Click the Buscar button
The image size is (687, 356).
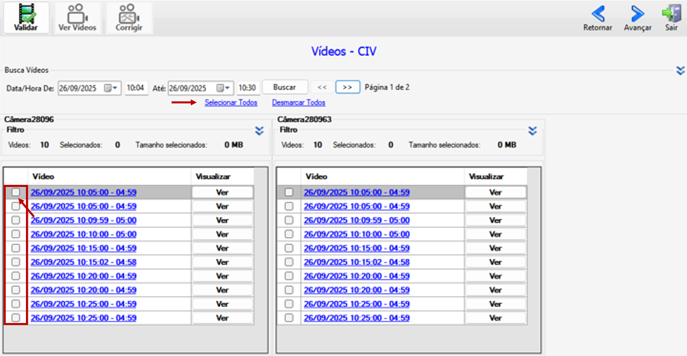tap(285, 87)
